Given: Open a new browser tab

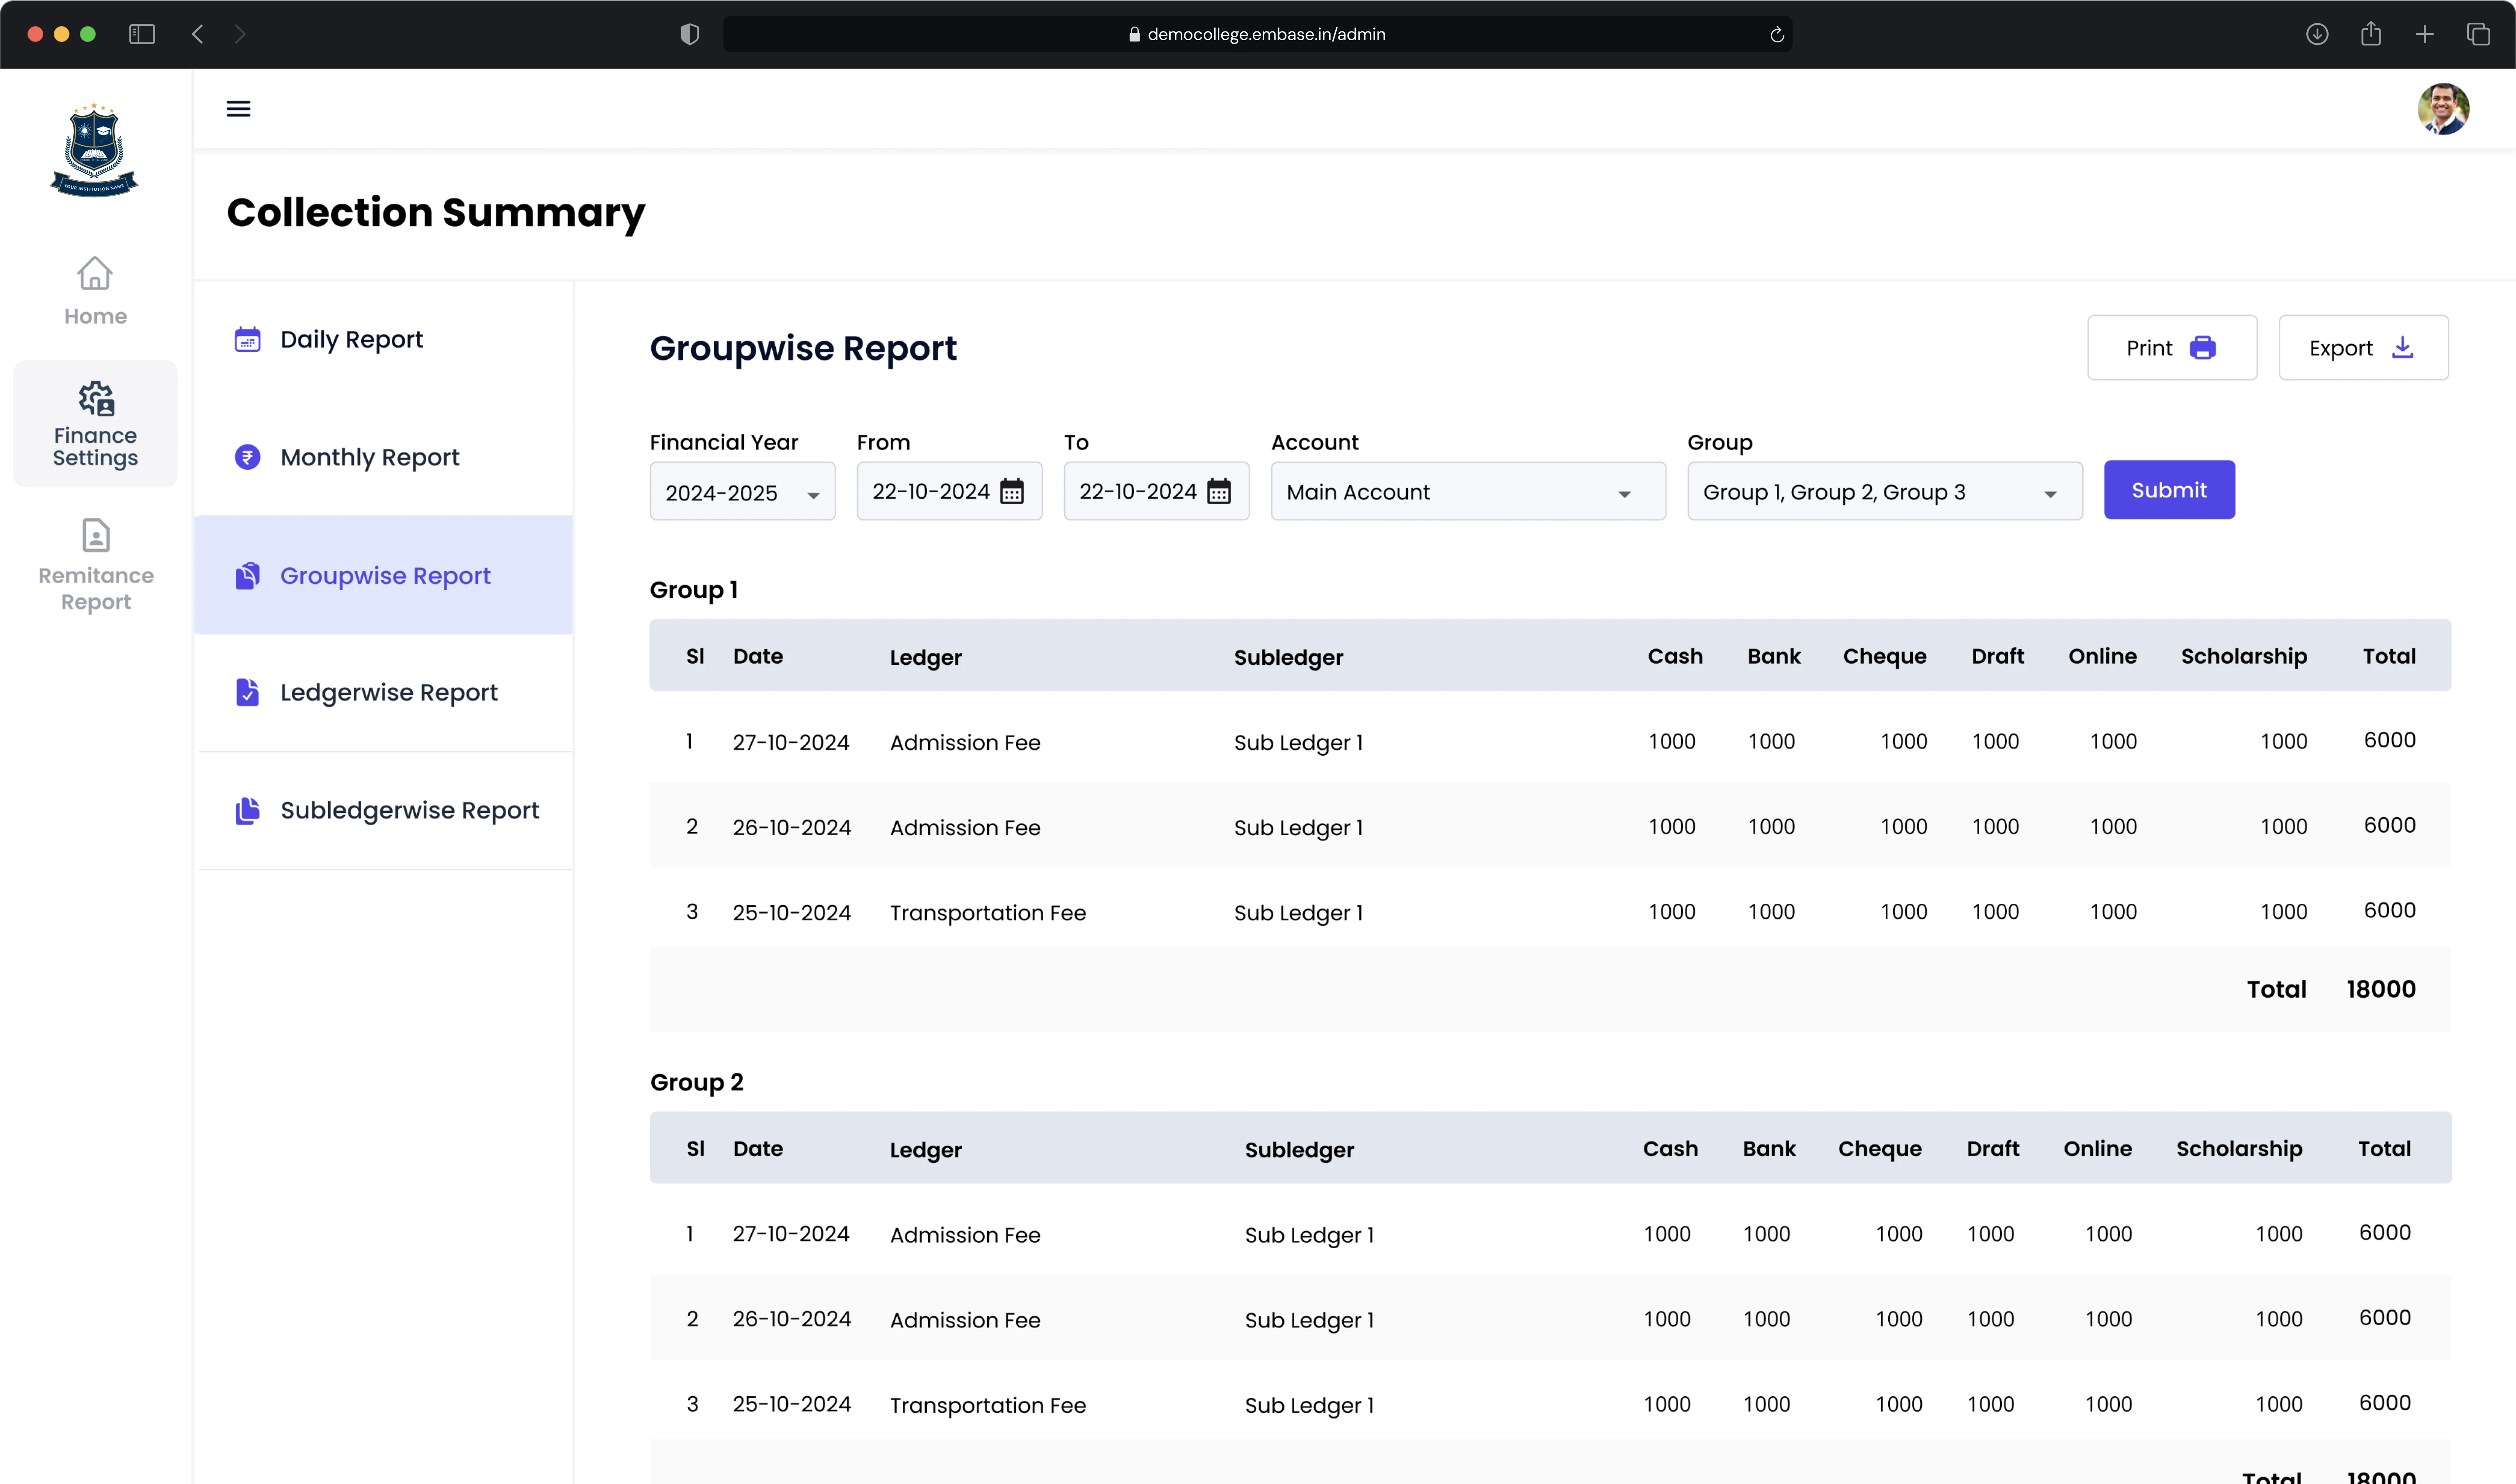Looking at the screenshot, I should [2425, 34].
